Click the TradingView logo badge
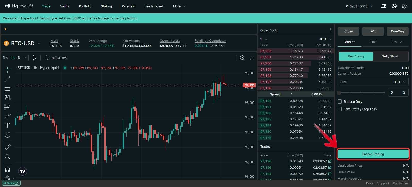This screenshot has height=187, width=412. click(23, 171)
